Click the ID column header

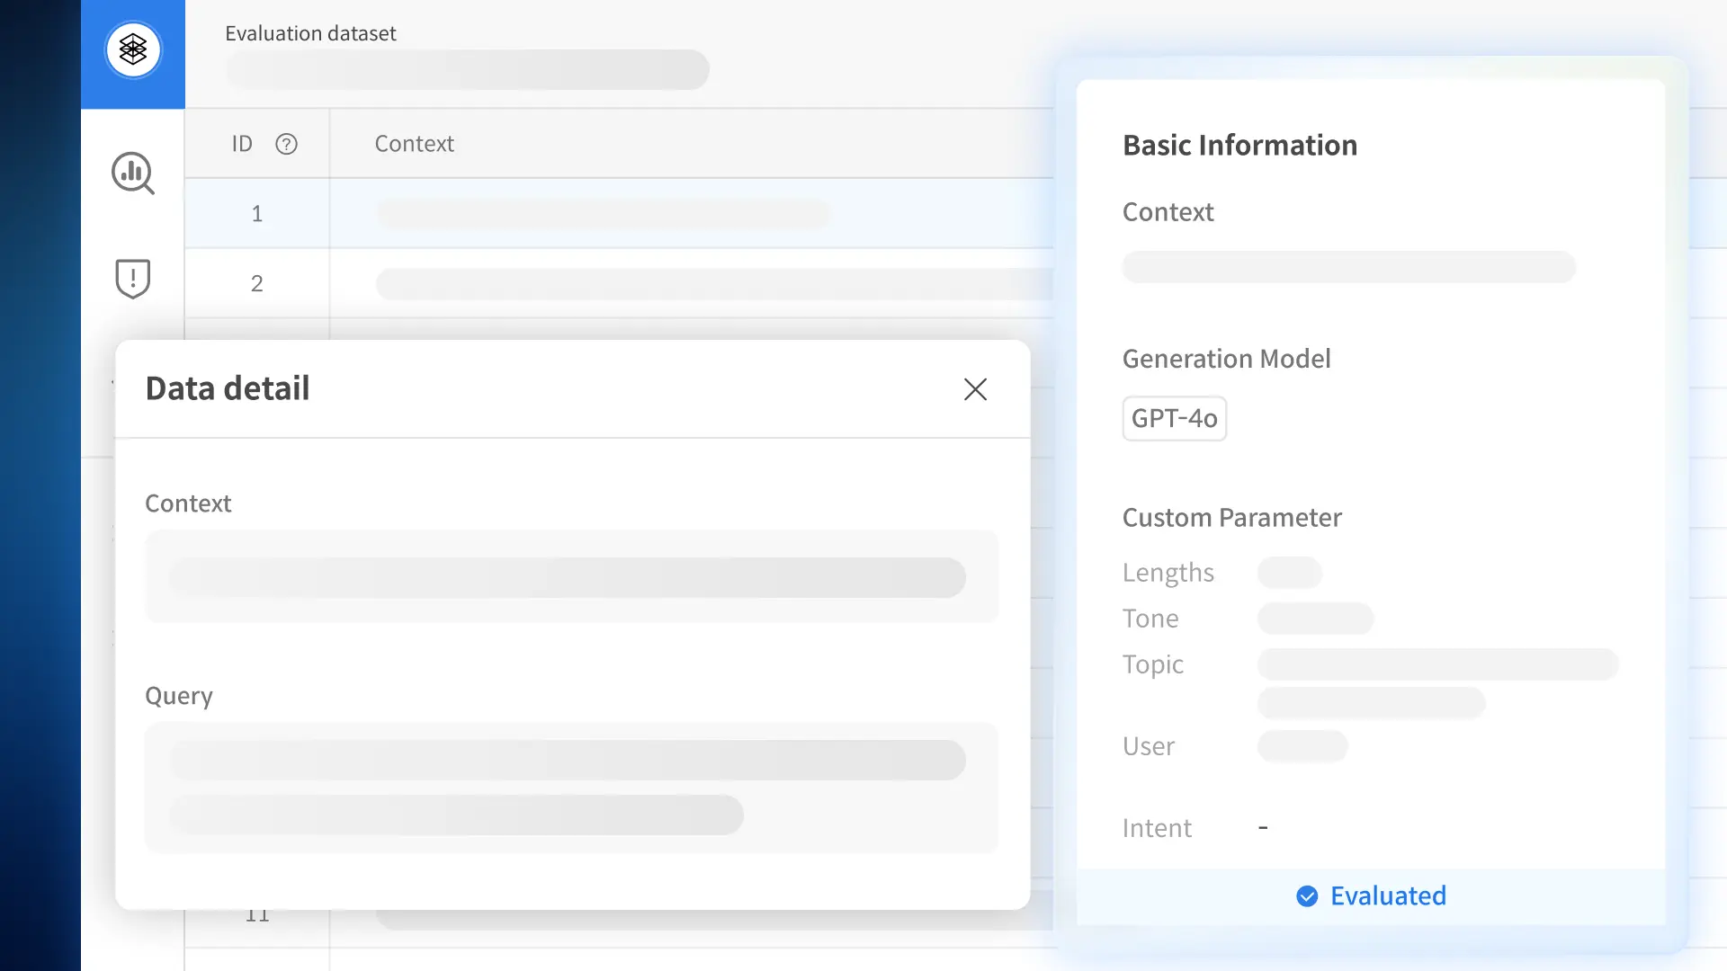click(x=242, y=144)
